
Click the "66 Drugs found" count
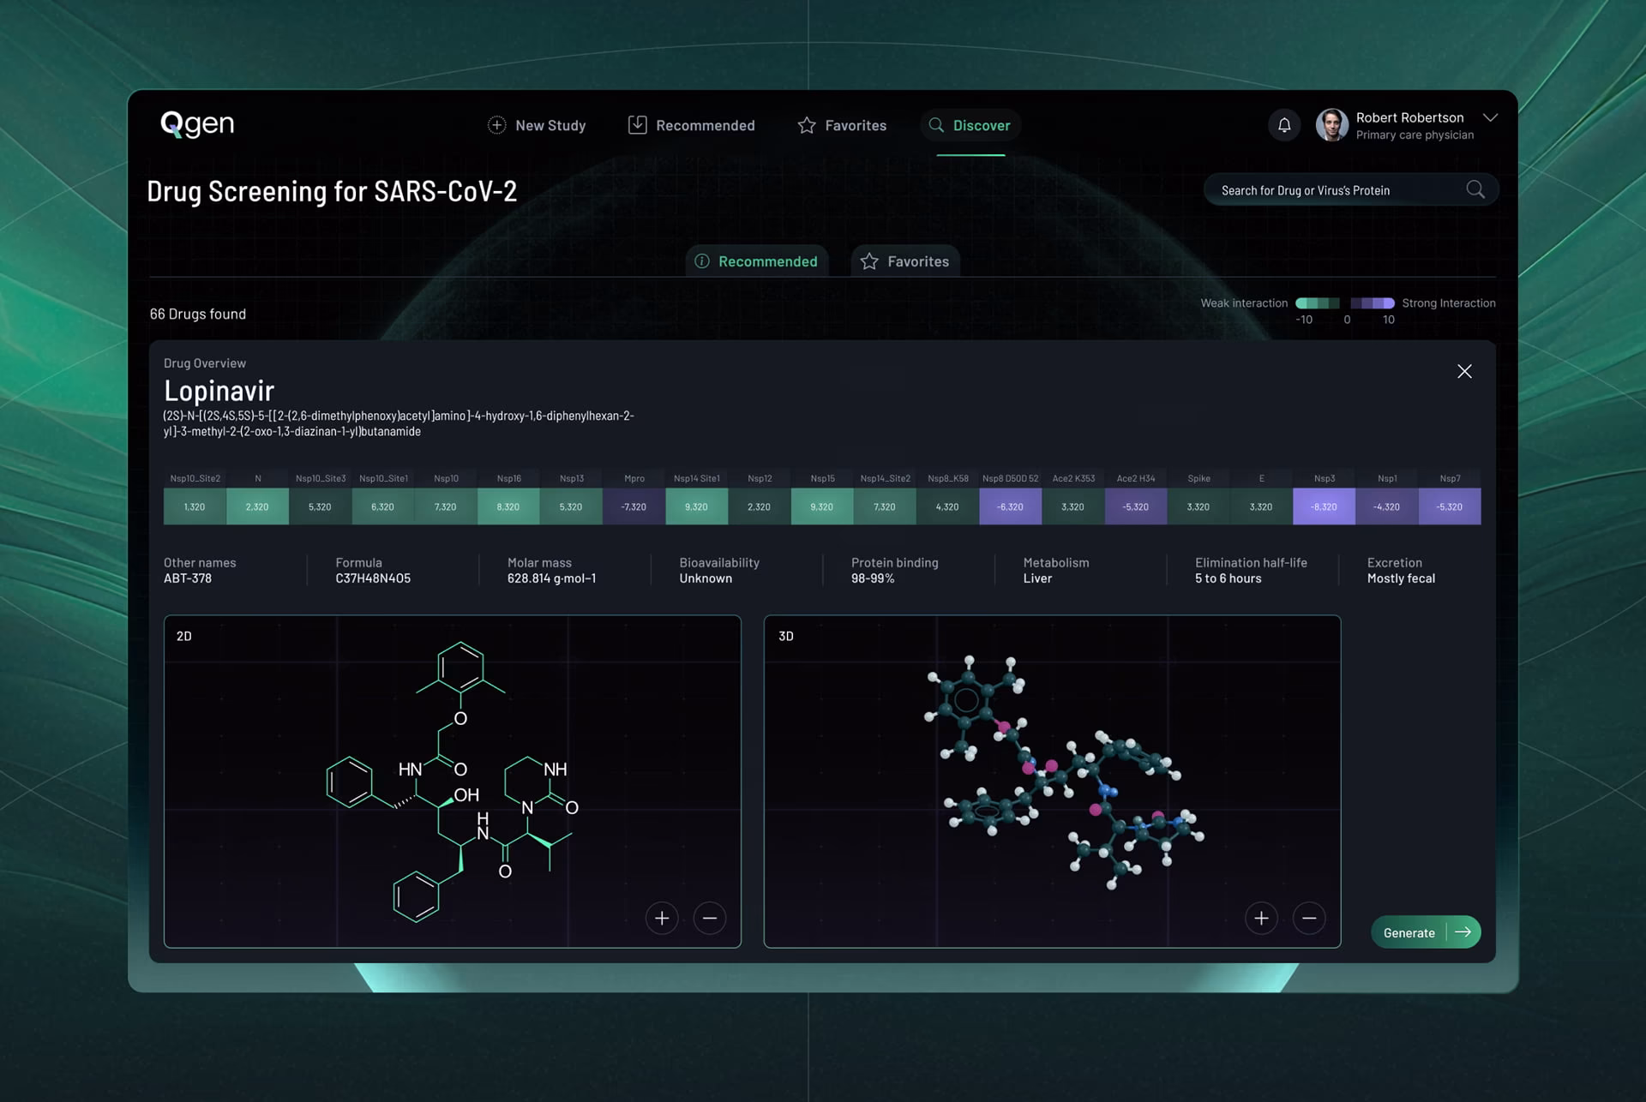point(198,314)
